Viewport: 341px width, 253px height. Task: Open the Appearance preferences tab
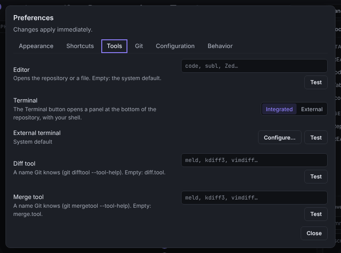click(36, 46)
